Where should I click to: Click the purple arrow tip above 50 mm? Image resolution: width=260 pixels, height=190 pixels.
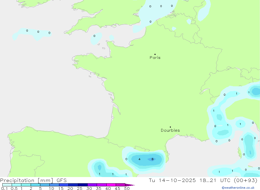(130, 185)
